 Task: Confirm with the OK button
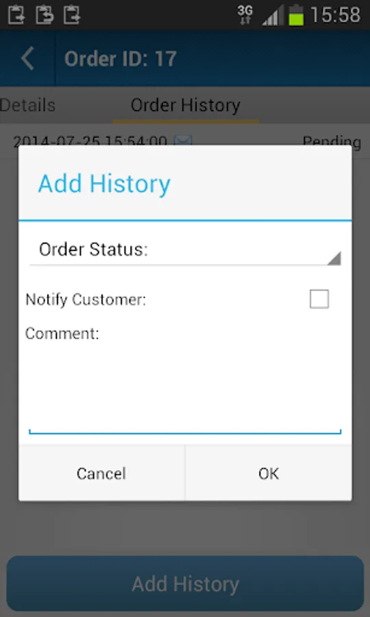tap(269, 473)
